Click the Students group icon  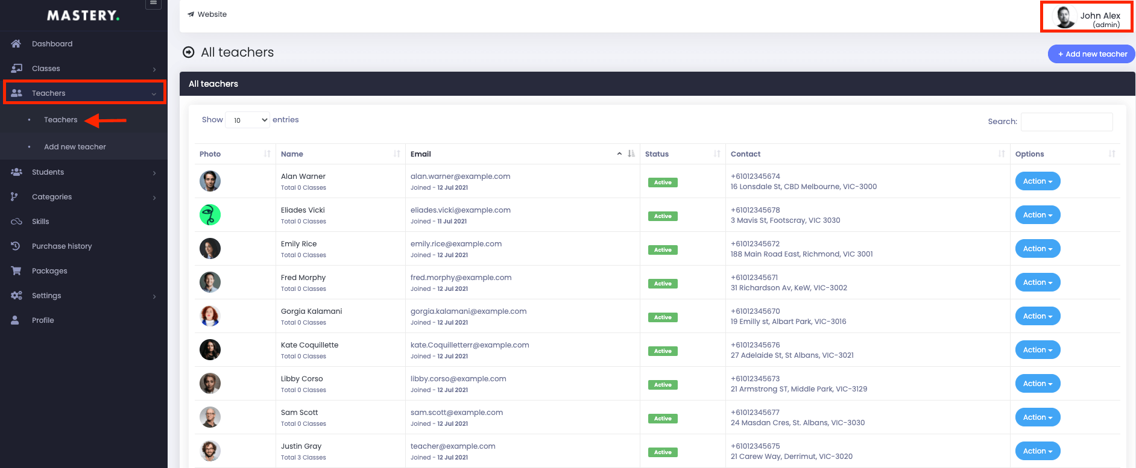(17, 172)
